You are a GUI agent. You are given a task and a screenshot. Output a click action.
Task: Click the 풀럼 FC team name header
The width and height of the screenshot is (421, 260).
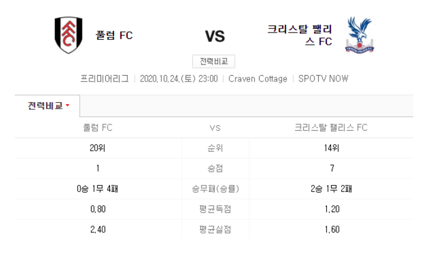114,35
